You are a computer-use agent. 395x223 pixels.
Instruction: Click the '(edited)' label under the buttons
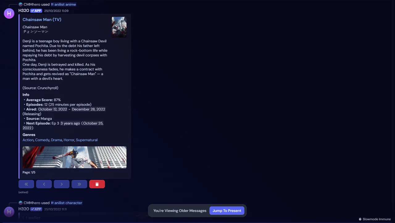(23, 192)
